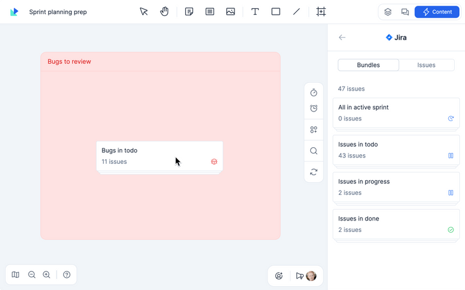Click the red bug icon on Bugs in todo

point(214,161)
